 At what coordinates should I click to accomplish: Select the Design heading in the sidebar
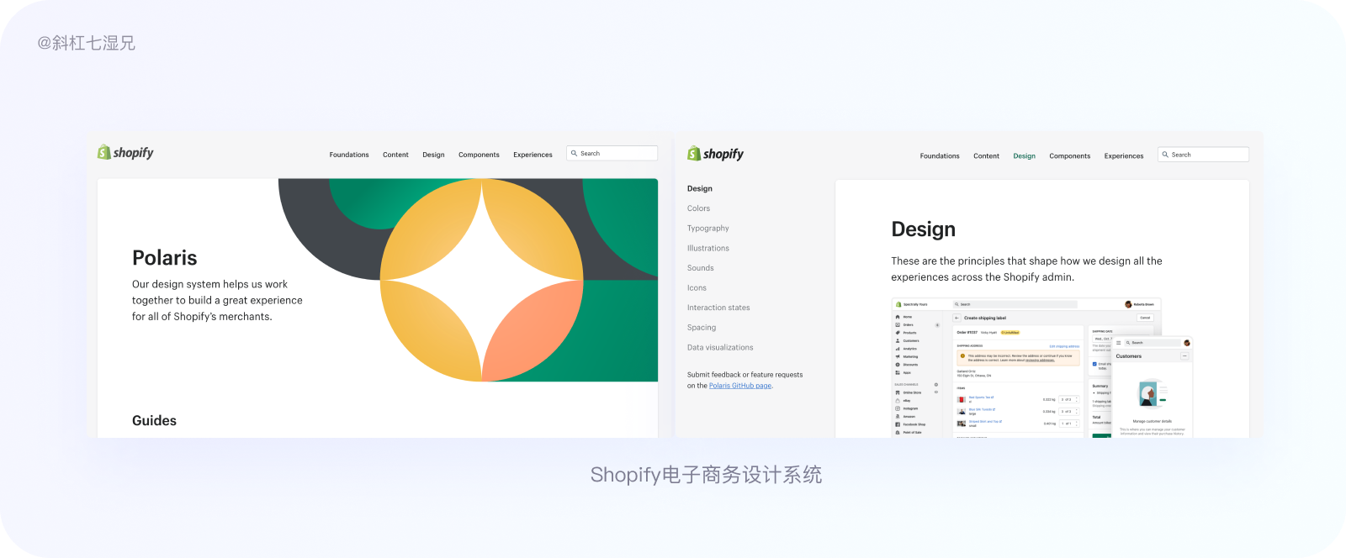tap(700, 189)
